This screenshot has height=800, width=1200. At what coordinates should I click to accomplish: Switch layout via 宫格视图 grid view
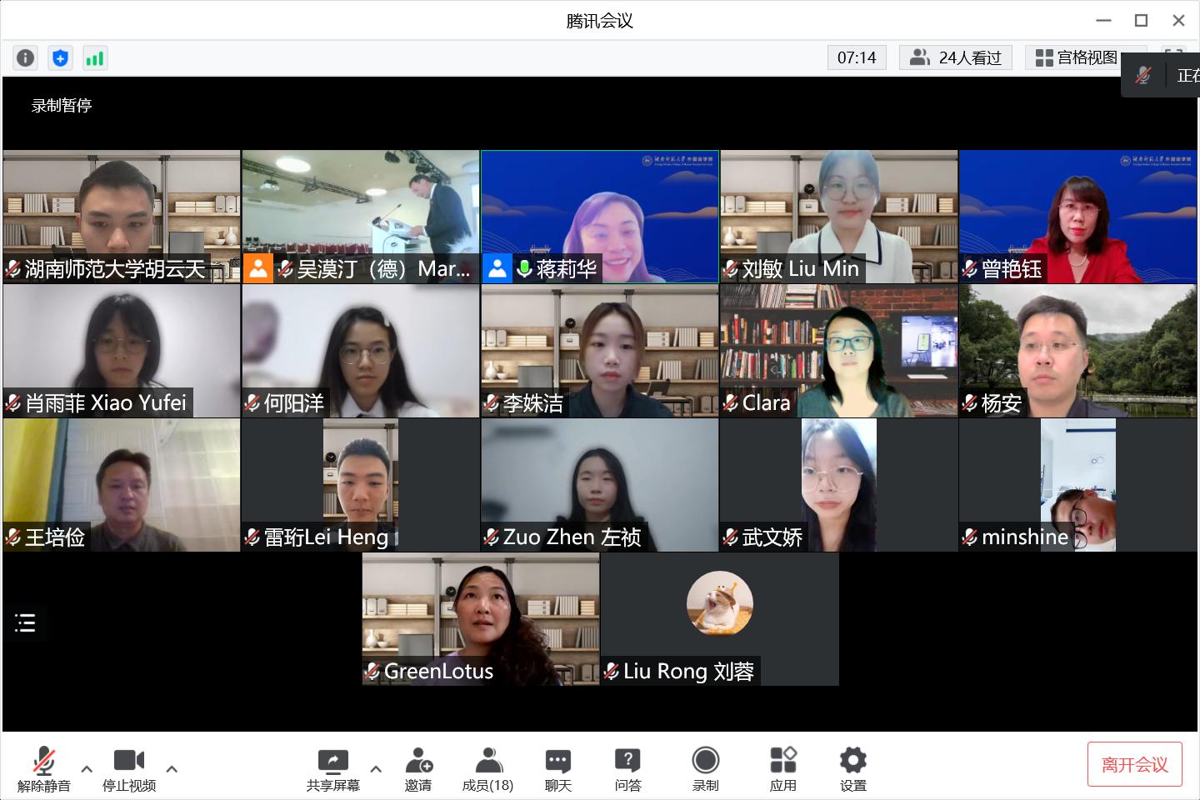point(1076,57)
